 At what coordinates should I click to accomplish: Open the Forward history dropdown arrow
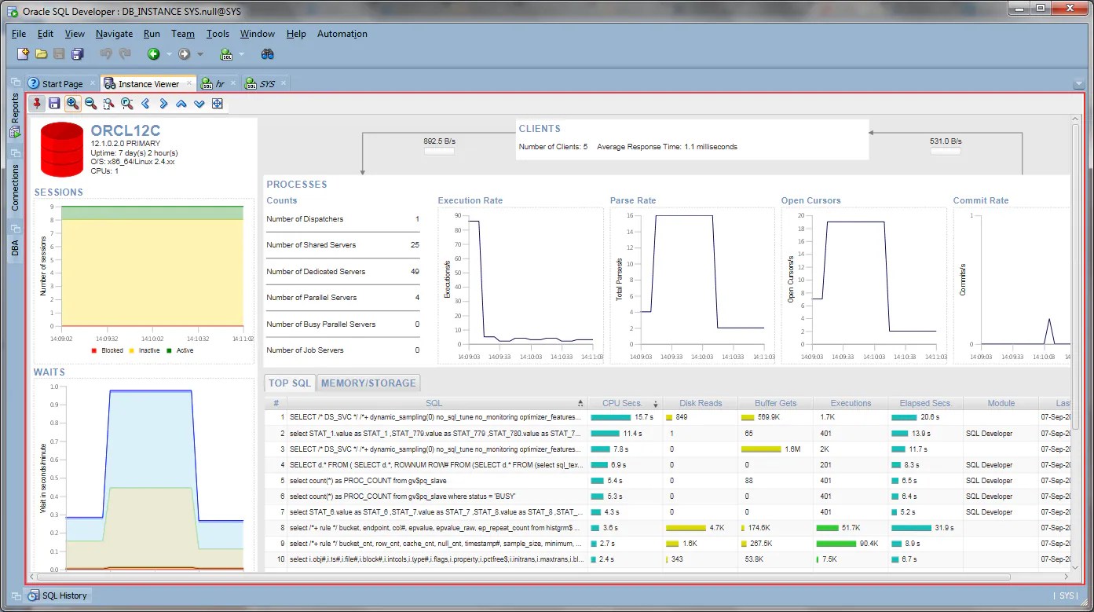tap(200, 54)
